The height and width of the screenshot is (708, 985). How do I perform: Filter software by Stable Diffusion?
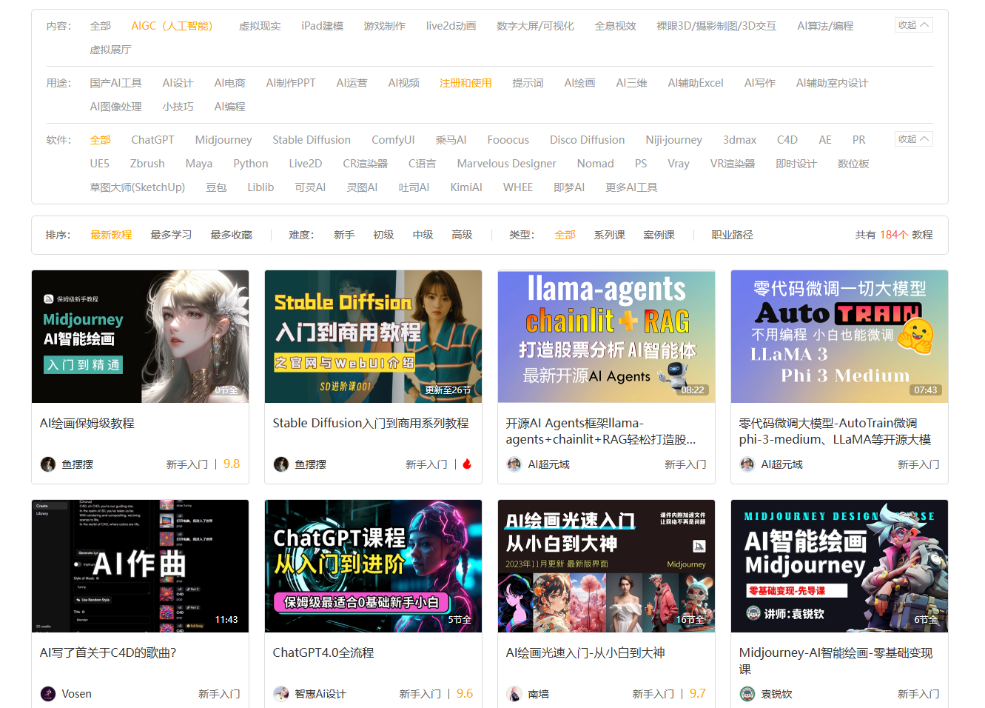(312, 140)
